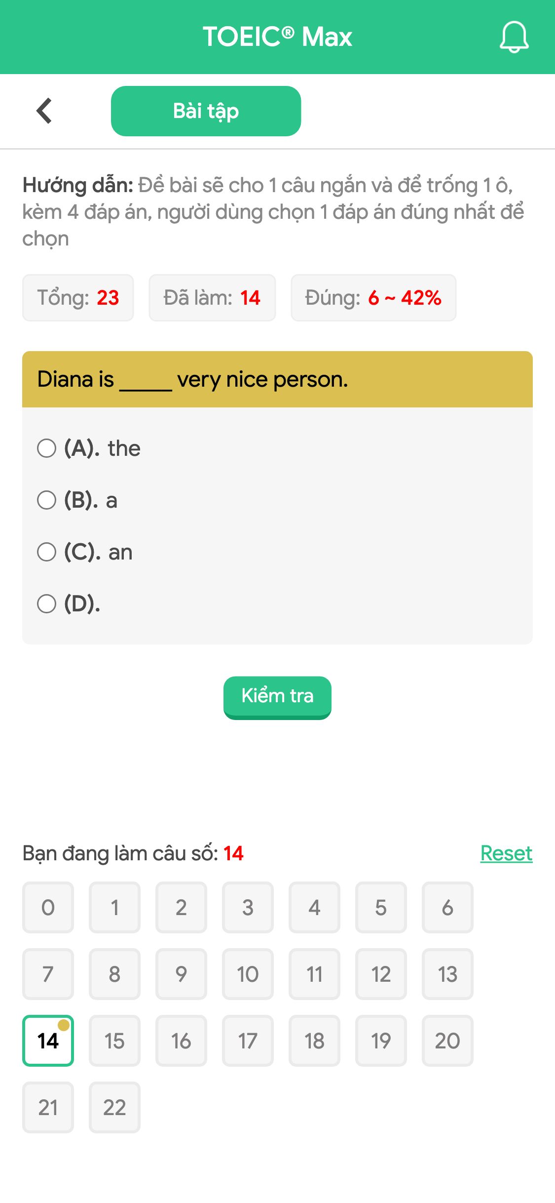Jump to question 20

[447, 1041]
